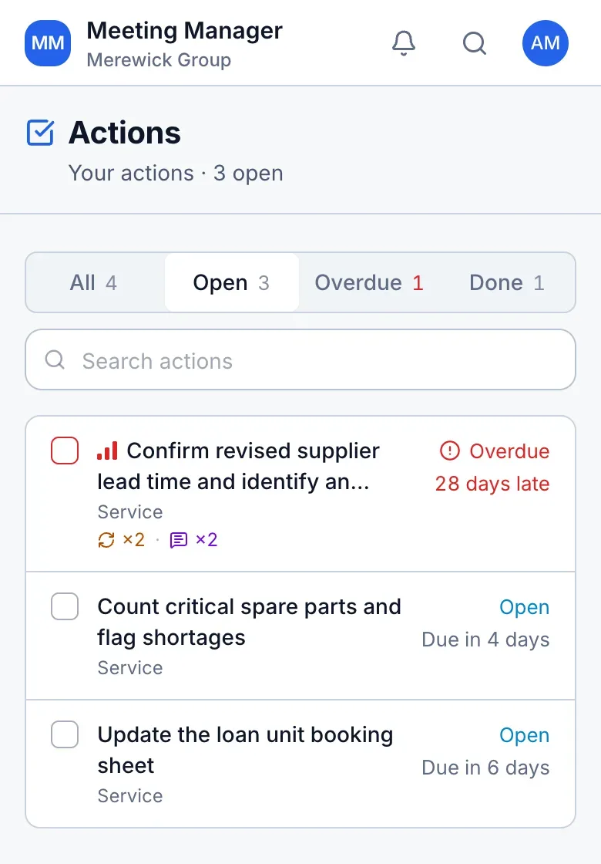Select the Overdue tab
This screenshot has width=601, height=864.
pyautogui.click(x=369, y=282)
